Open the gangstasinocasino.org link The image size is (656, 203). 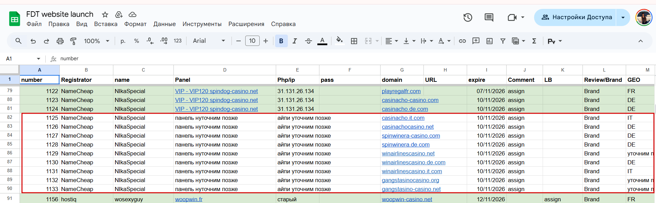(x=410, y=180)
